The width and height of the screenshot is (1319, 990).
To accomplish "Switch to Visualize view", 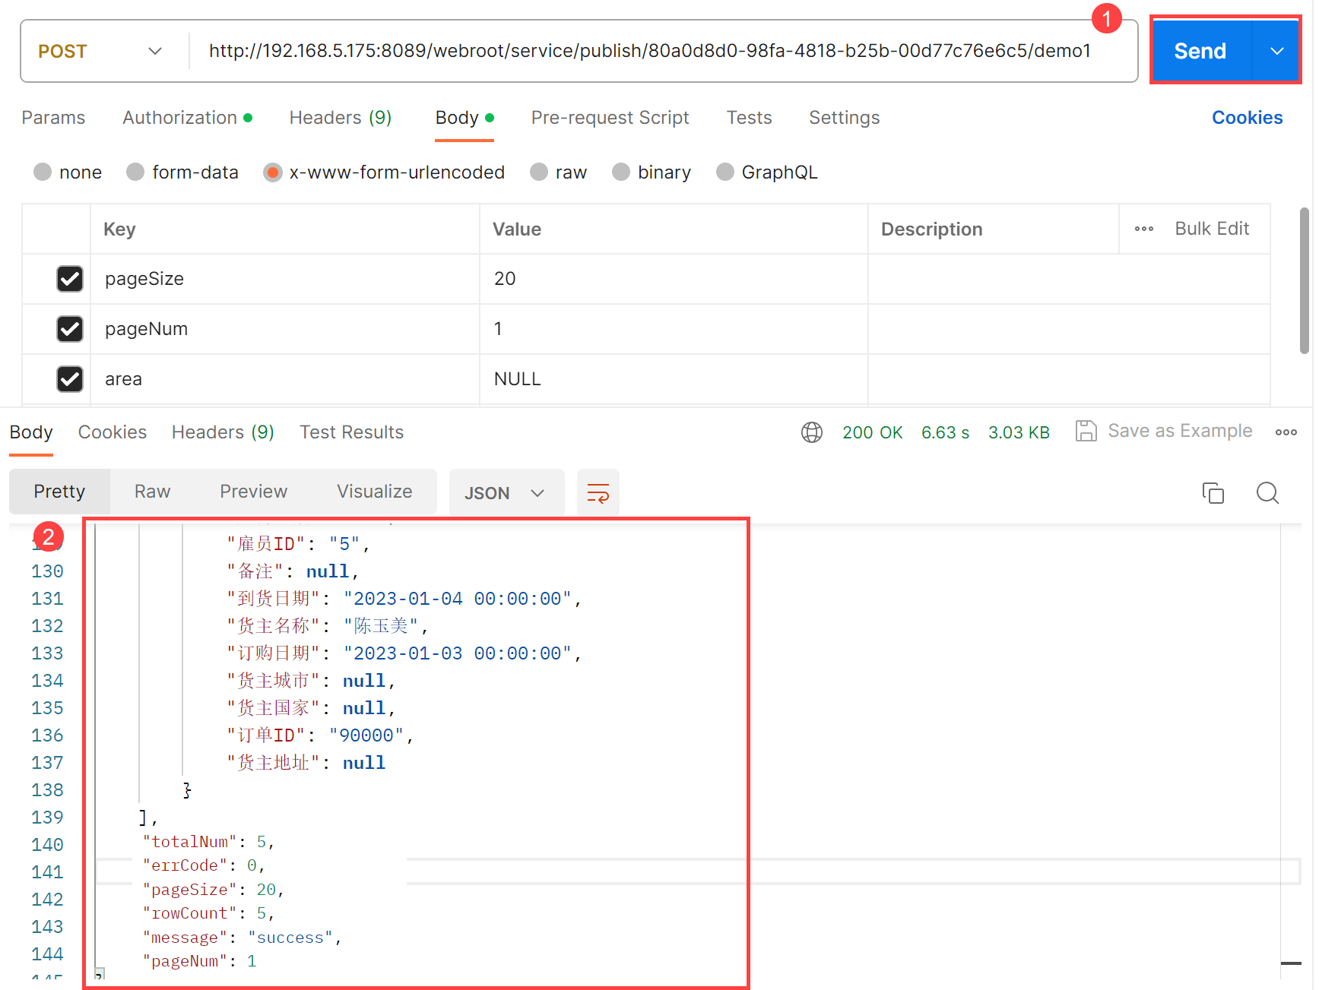I will click(374, 492).
